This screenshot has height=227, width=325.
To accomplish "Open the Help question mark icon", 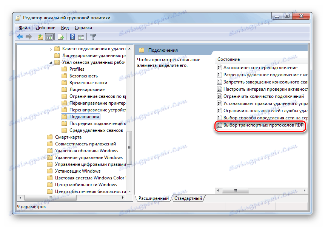I will (72, 37).
